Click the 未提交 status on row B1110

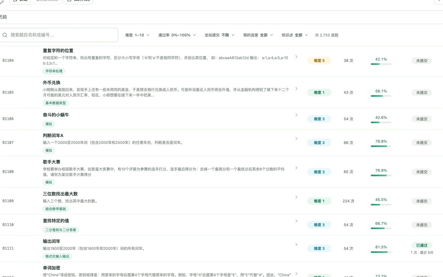pos(422,225)
